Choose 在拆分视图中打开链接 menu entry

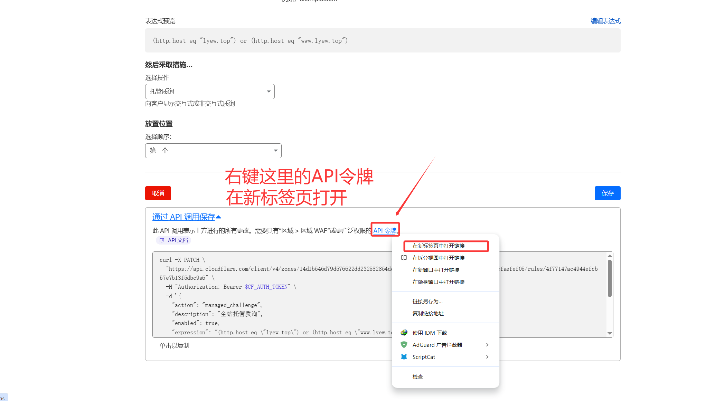coord(445,258)
